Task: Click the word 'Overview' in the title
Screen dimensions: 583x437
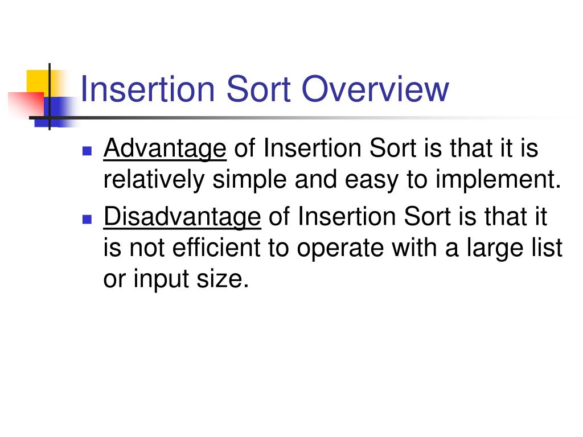Action: 376,89
